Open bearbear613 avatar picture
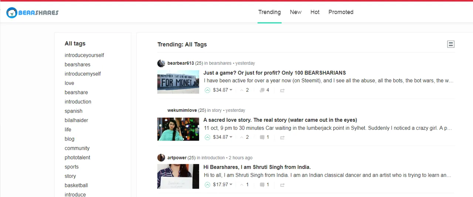 click(x=161, y=63)
